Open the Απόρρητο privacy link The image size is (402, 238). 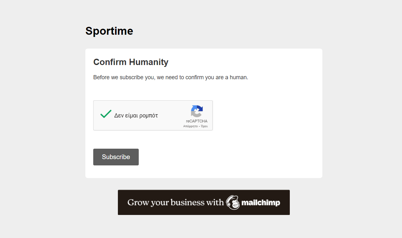tap(190, 126)
